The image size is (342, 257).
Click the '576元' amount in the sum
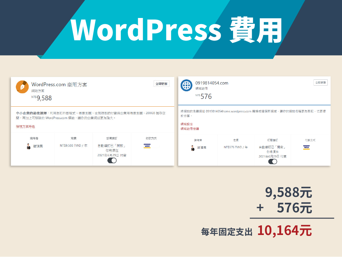tap(295, 208)
